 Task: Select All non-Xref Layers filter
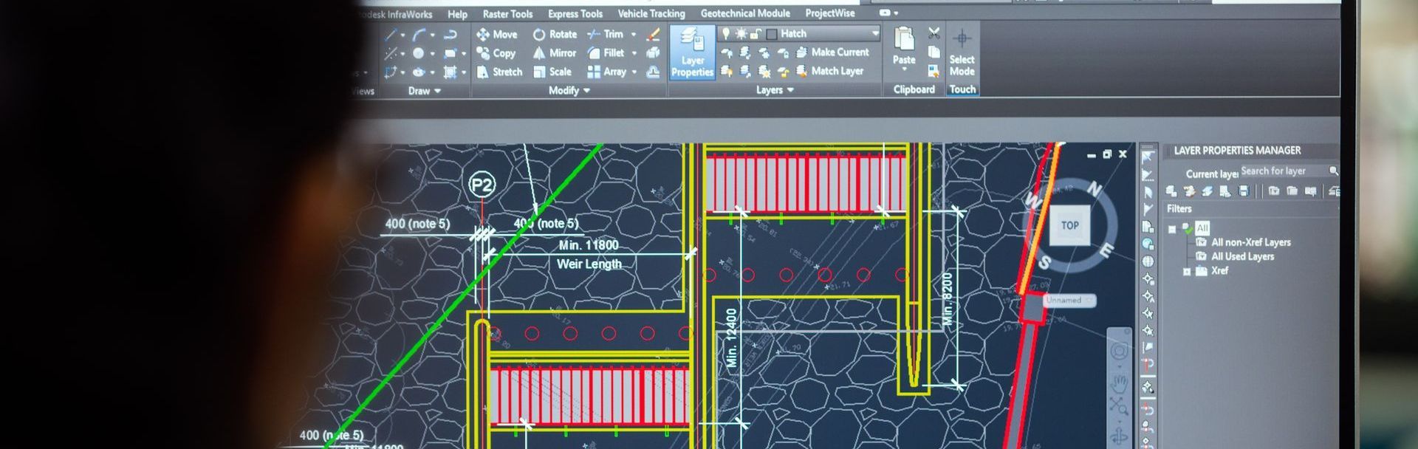(1250, 242)
